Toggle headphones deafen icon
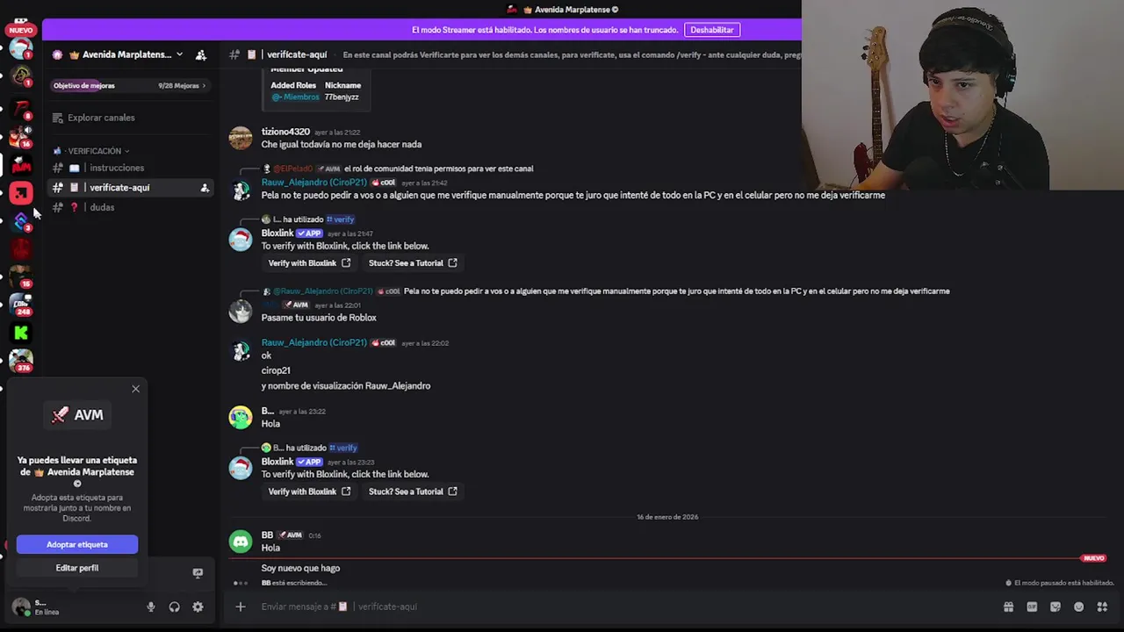1124x632 pixels. (x=174, y=607)
